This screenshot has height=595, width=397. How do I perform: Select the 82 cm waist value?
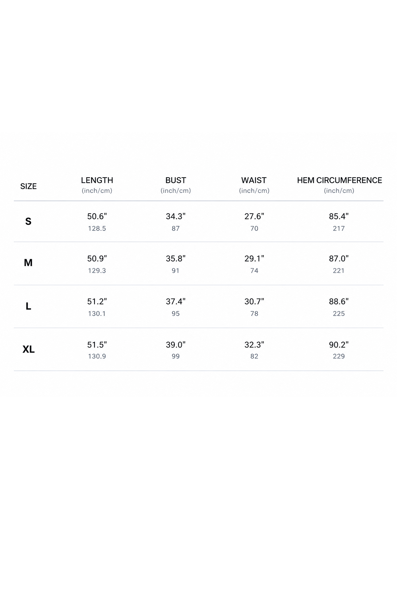coord(254,356)
